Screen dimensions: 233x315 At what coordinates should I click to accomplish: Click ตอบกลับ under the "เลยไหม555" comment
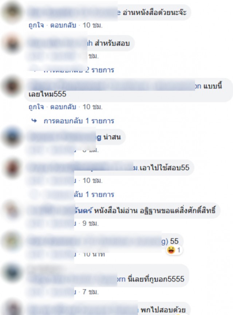pyautogui.click(x=63, y=107)
